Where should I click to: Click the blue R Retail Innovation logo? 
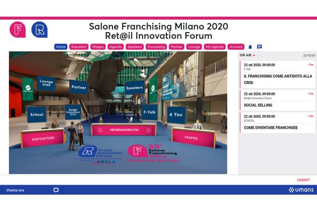40,30
